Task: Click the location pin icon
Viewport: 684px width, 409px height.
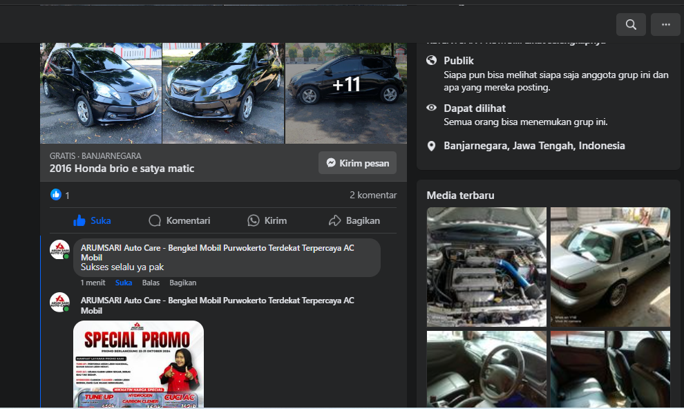Action: click(431, 146)
